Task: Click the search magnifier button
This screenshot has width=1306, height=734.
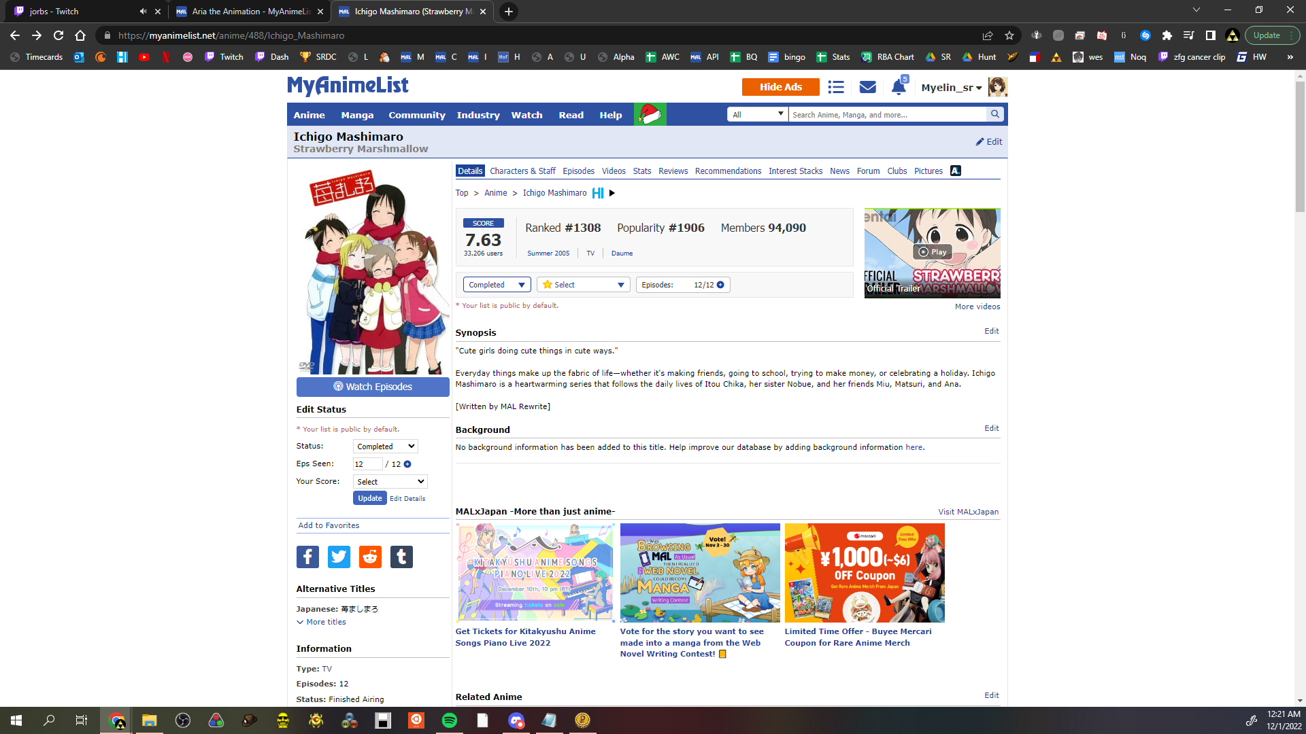Action: (995, 114)
